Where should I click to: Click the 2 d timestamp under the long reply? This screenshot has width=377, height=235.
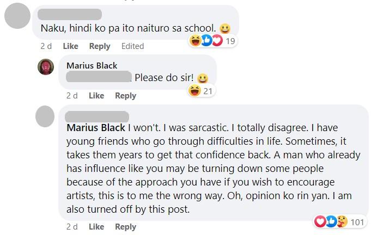(x=72, y=227)
